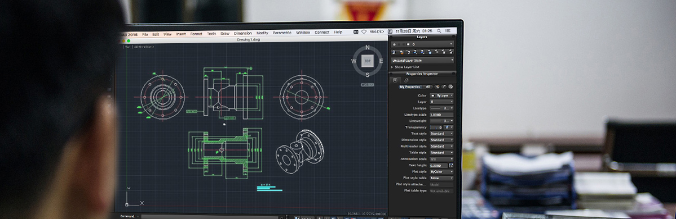
Task: Click the date and time in menu bar
Action: click(414, 31)
